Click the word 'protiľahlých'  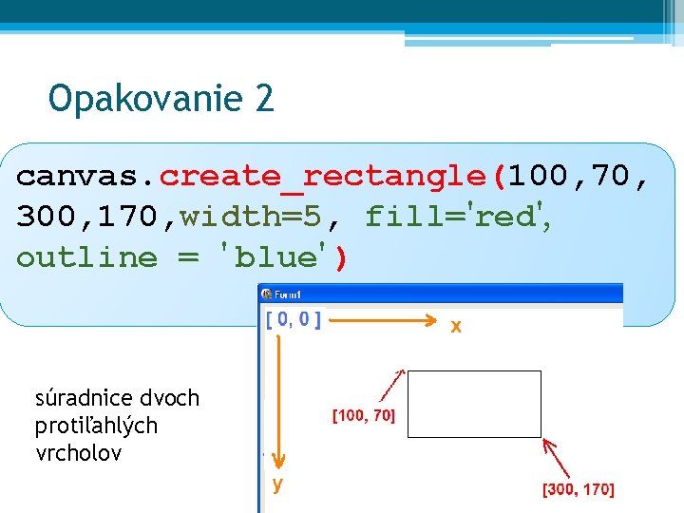(96, 426)
